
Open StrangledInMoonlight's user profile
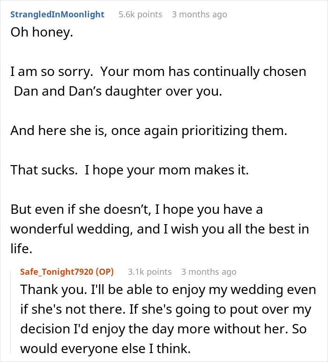pyautogui.click(x=57, y=15)
